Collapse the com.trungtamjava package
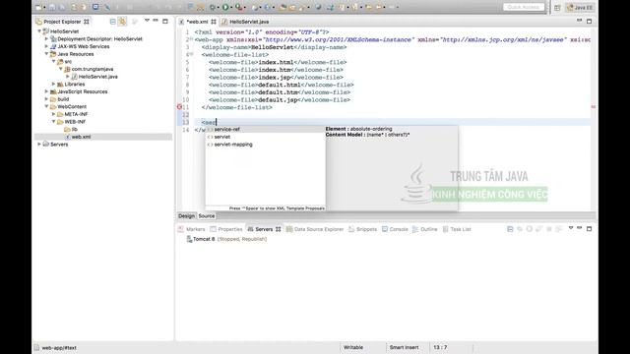Image resolution: width=630 pixels, height=354 pixels. click(61, 69)
